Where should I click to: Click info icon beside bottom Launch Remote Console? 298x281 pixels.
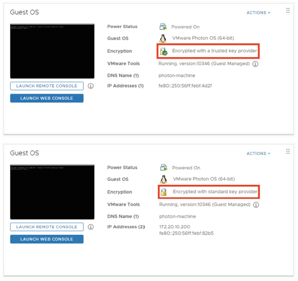click(x=90, y=227)
